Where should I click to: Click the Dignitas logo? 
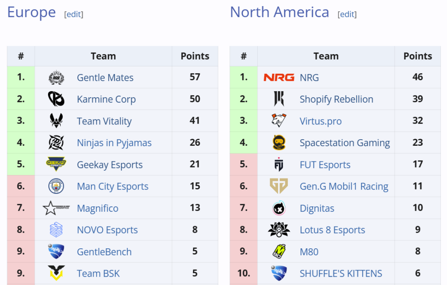(x=279, y=208)
